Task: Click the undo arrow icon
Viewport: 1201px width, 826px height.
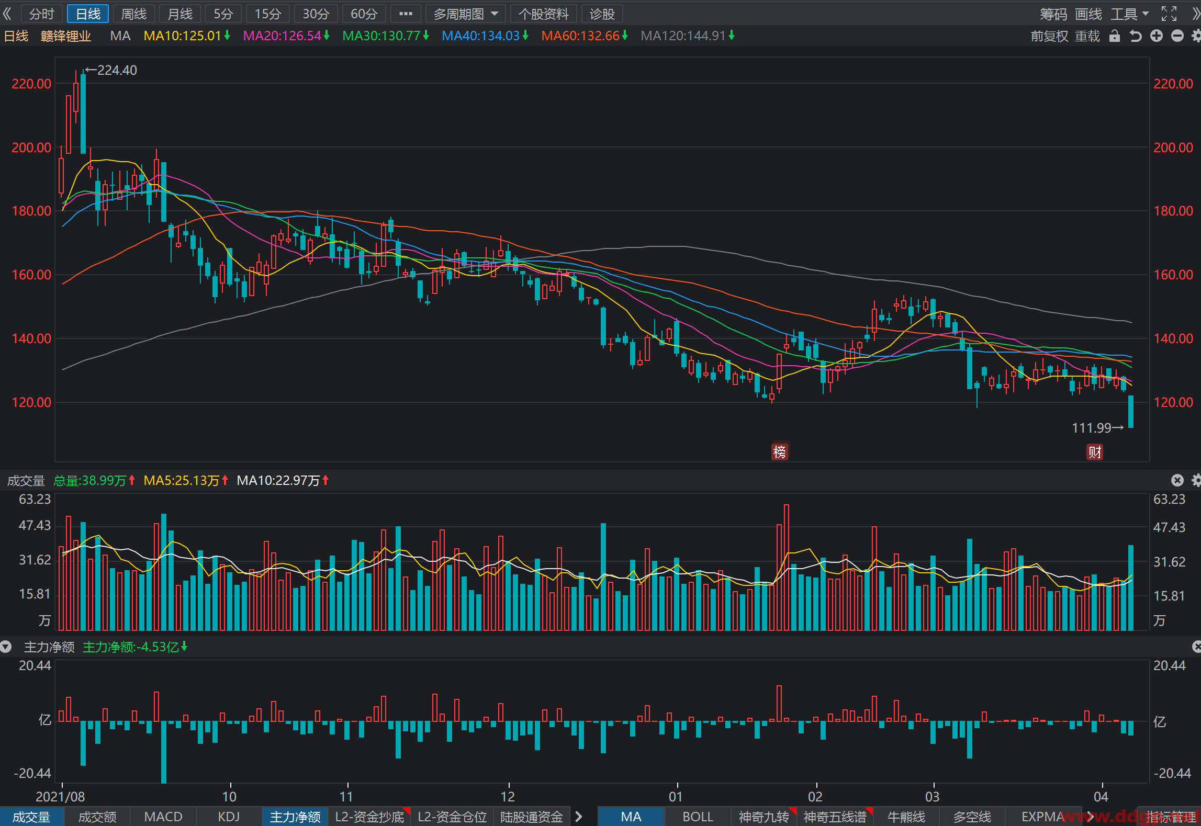Action: (x=1136, y=36)
